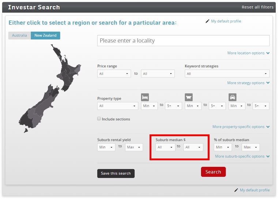Click pencil icon beside top My default profile
This screenshot has height=199, width=279.
pyautogui.click(x=207, y=21)
